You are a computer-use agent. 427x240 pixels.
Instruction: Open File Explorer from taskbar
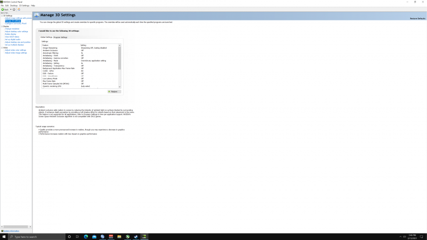[119, 237]
